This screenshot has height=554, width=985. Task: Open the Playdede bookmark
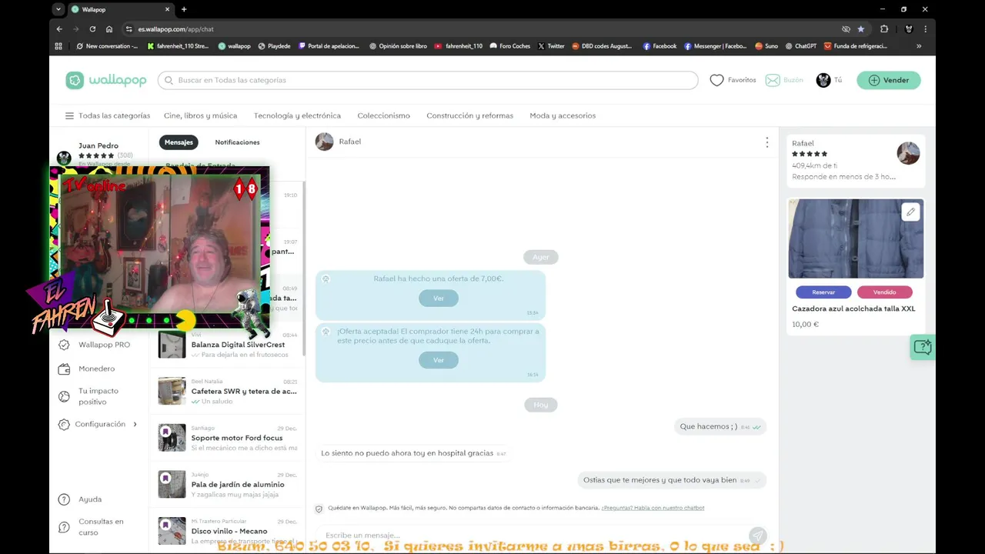(274, 46)
